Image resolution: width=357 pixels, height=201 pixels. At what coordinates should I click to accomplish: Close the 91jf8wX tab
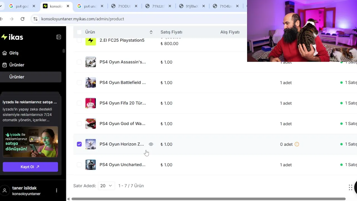(x=204, y=6)
